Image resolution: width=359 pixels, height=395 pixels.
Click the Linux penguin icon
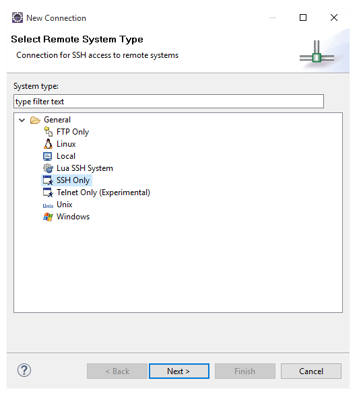pyautogui.click(x=48, y=144)
